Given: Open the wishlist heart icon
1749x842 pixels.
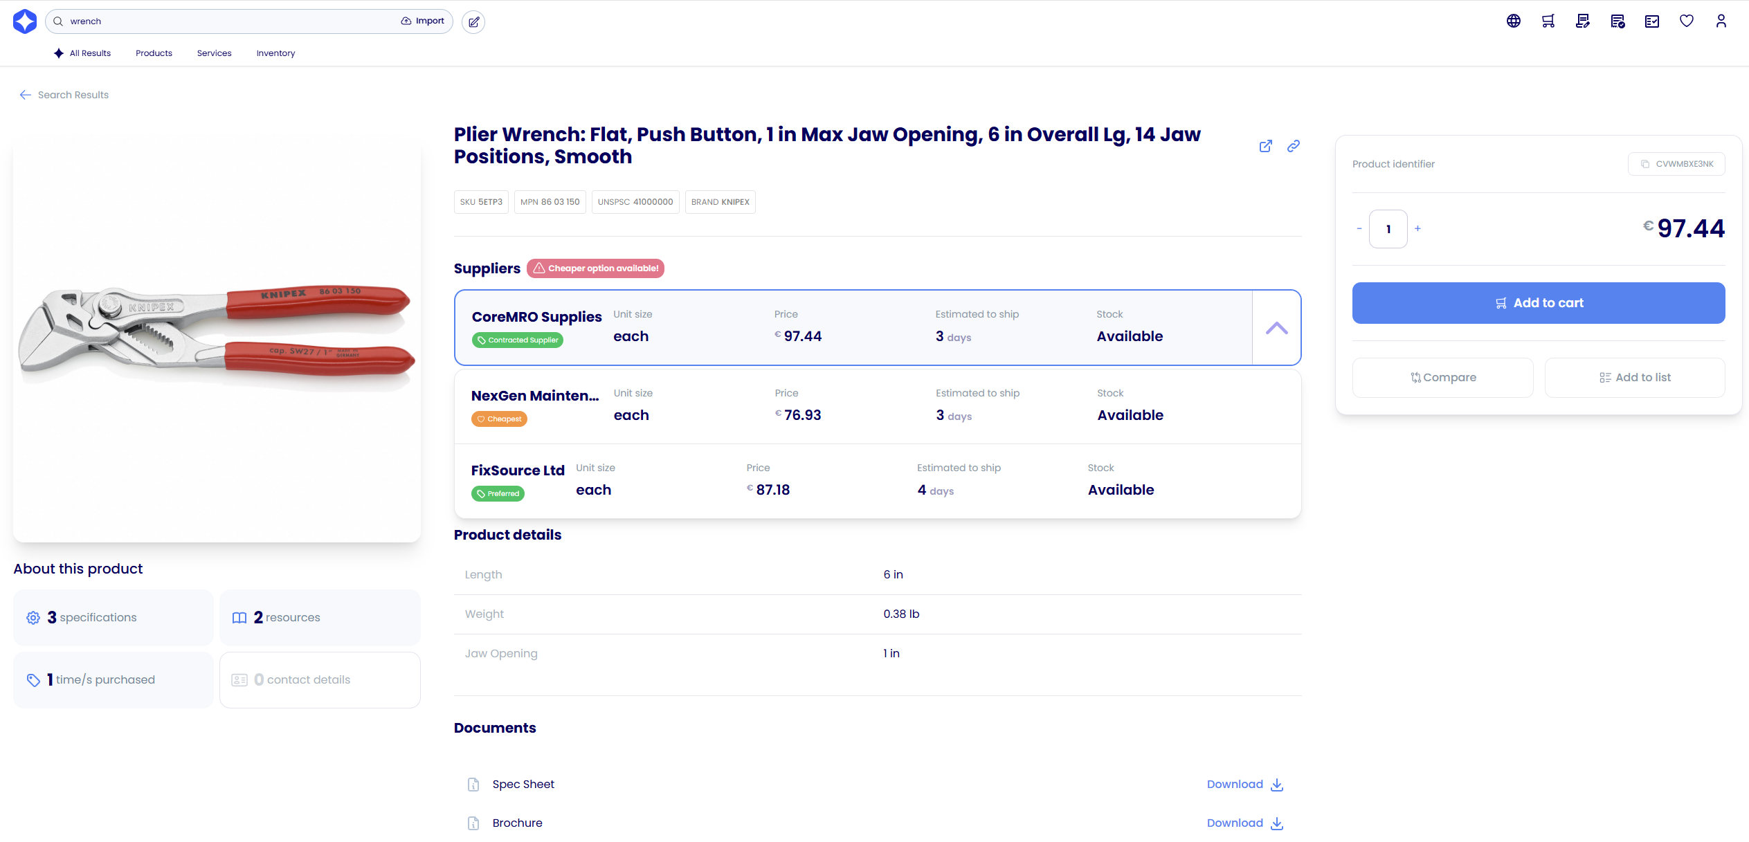Looking at the screenshot, I should tap(1686, 21).
